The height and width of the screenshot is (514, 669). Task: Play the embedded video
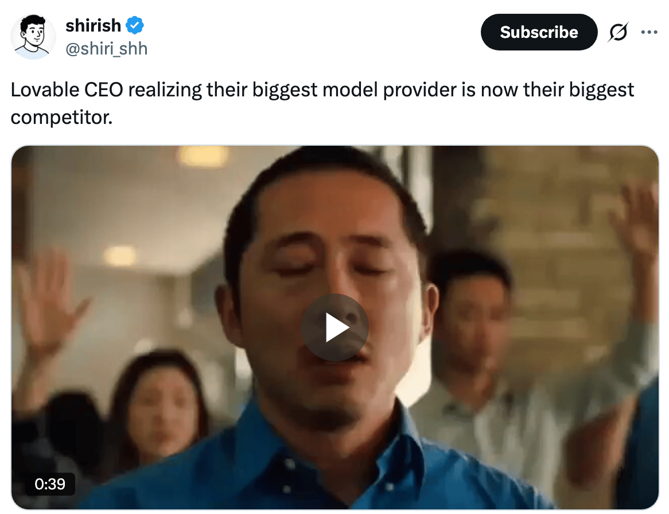(335, 327)
